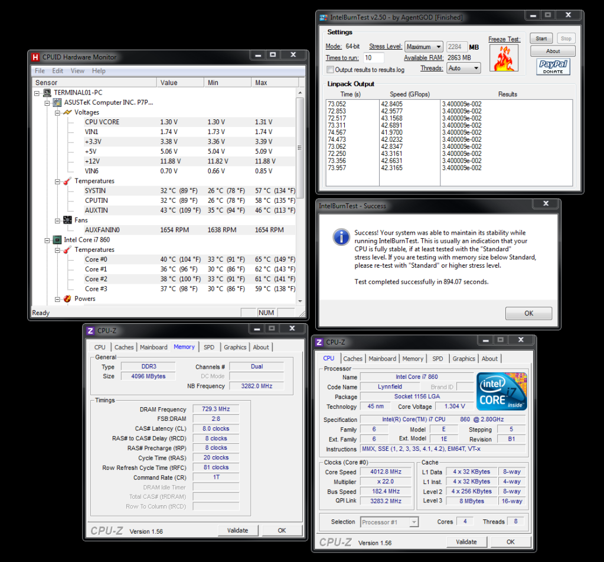Image resolution: width=604 pixels, height=562 pixels.
Task: Open the Edit menu in HWMonitor
Action: point(57,71)
